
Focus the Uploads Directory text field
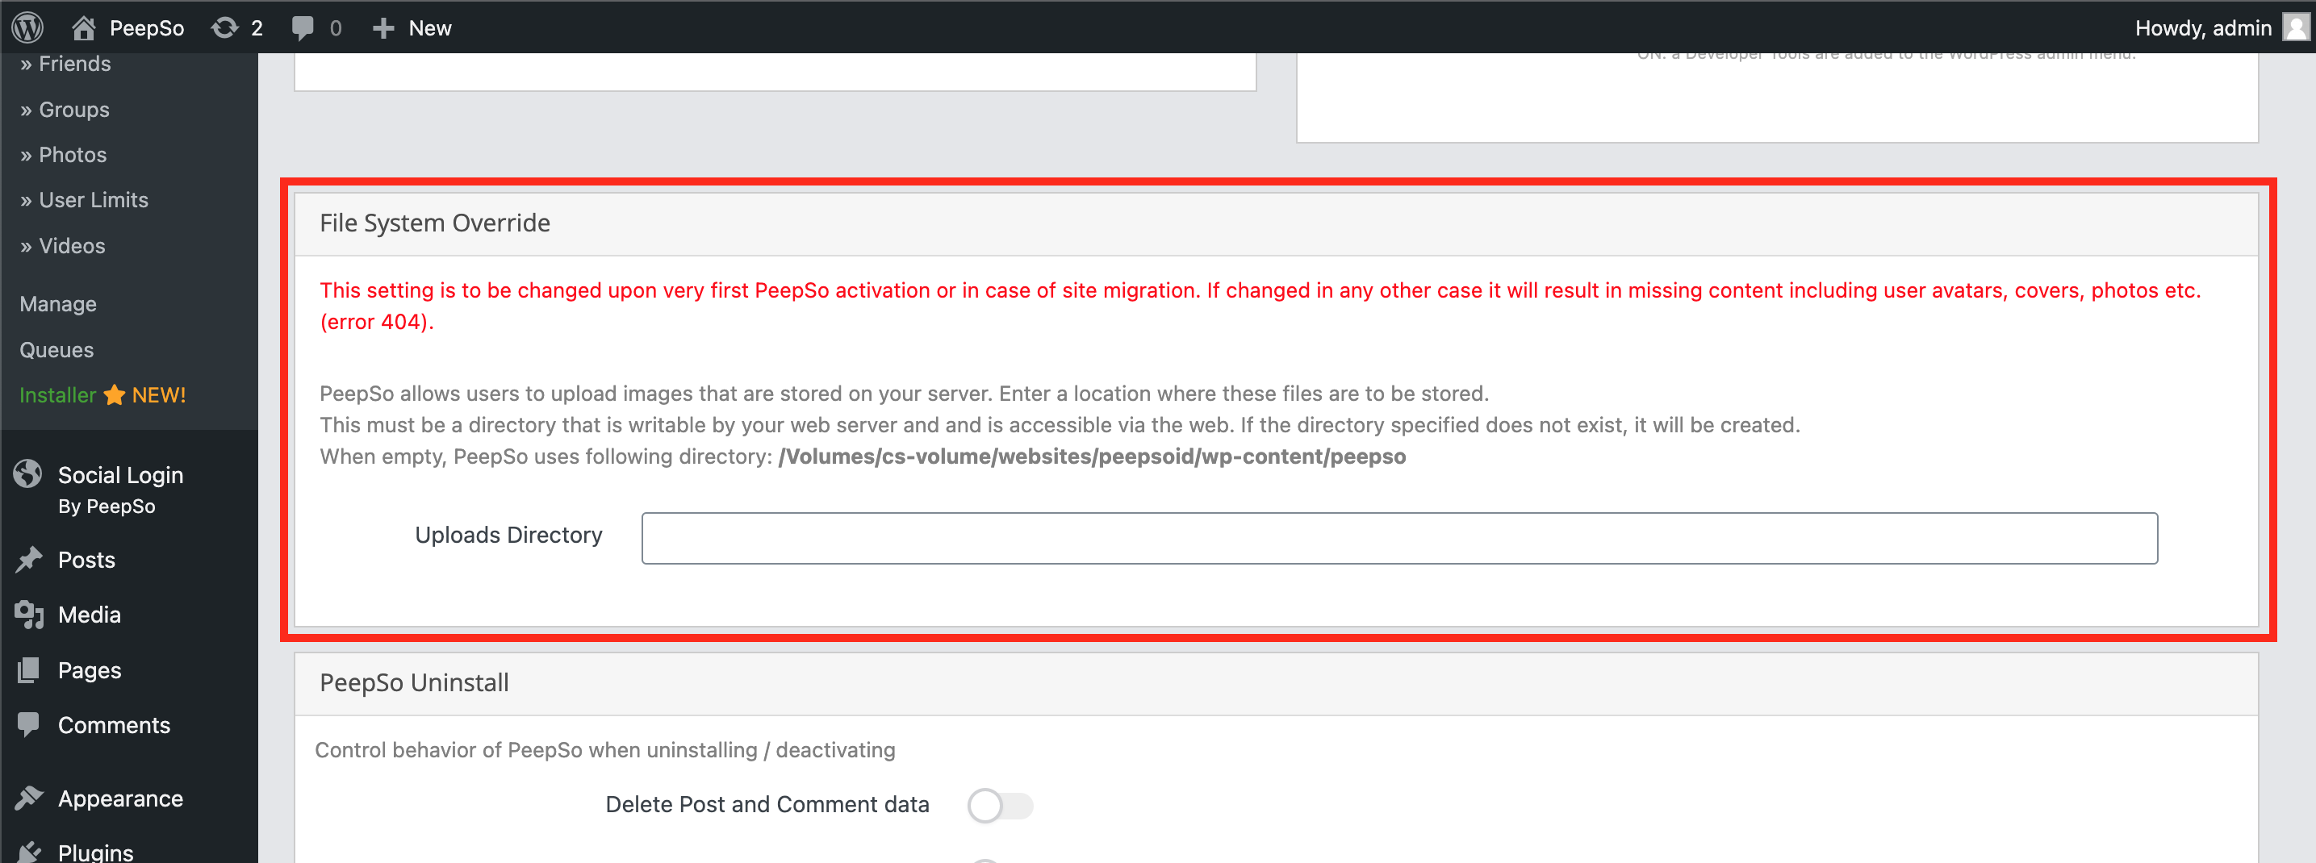point(1399,538)
